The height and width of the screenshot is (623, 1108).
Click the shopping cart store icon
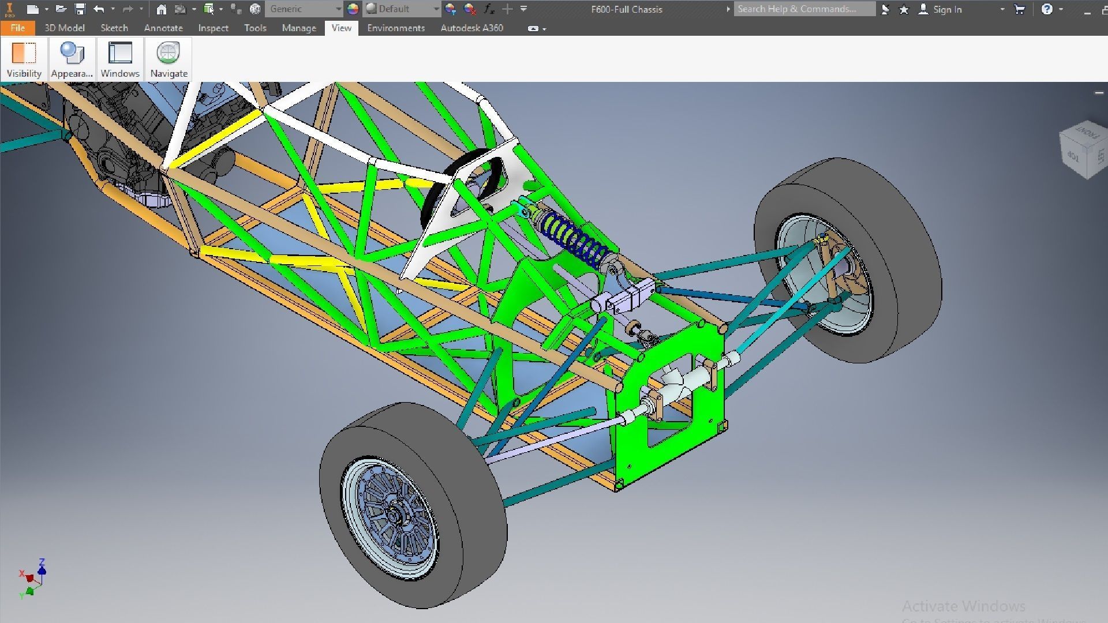(x=1020, y=9)
